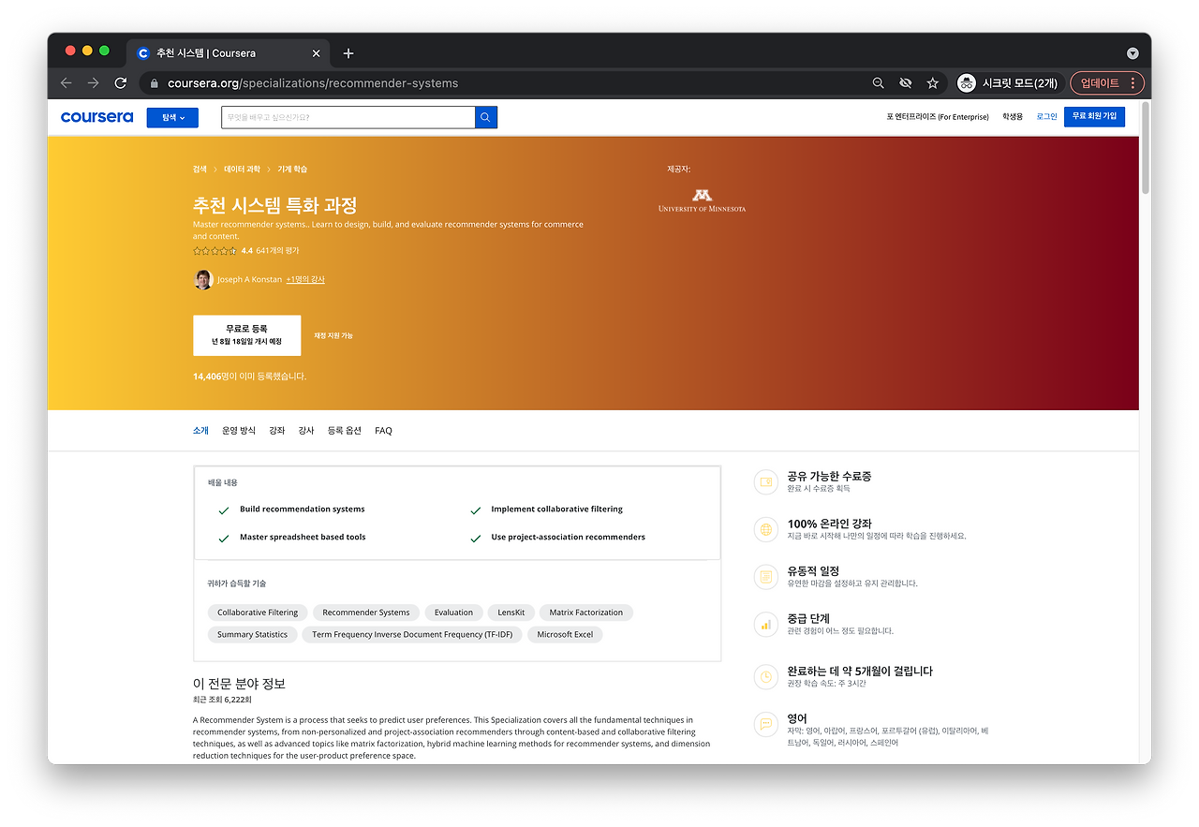The width and height of the screenshot is (1199, 827).
Task: Click the Chrome 업데이트 update button
Action: 1107,83
